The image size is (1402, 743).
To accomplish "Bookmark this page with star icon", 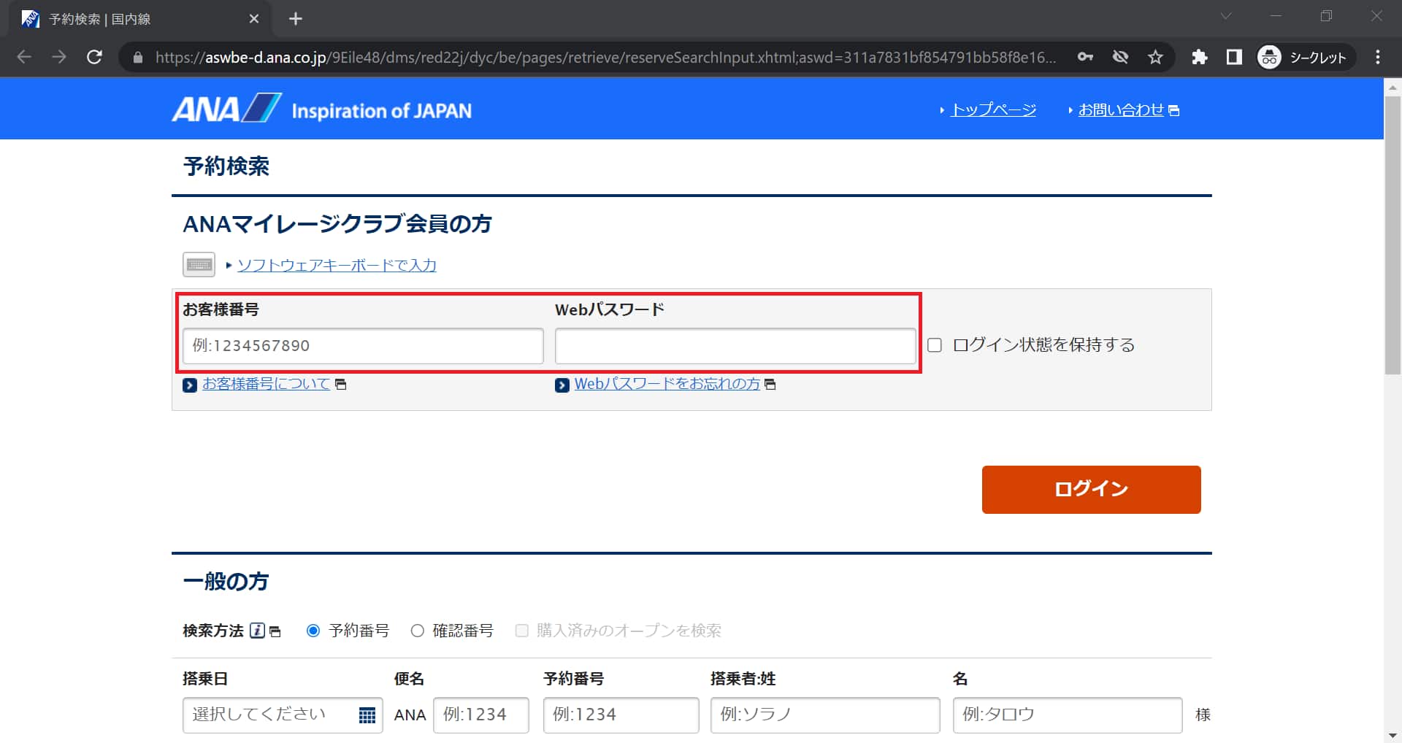I will (x=1155, y=57).
